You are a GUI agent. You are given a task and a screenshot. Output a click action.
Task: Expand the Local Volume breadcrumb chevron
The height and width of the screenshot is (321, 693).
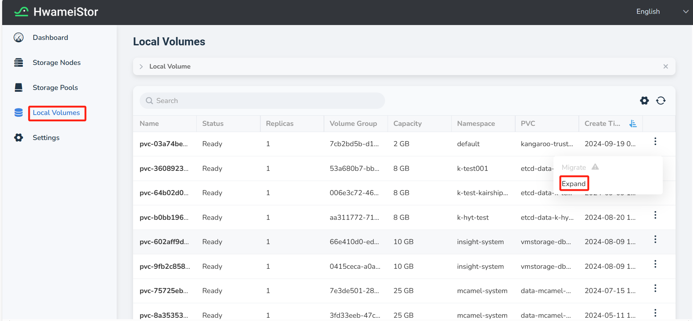click(141, 66)
